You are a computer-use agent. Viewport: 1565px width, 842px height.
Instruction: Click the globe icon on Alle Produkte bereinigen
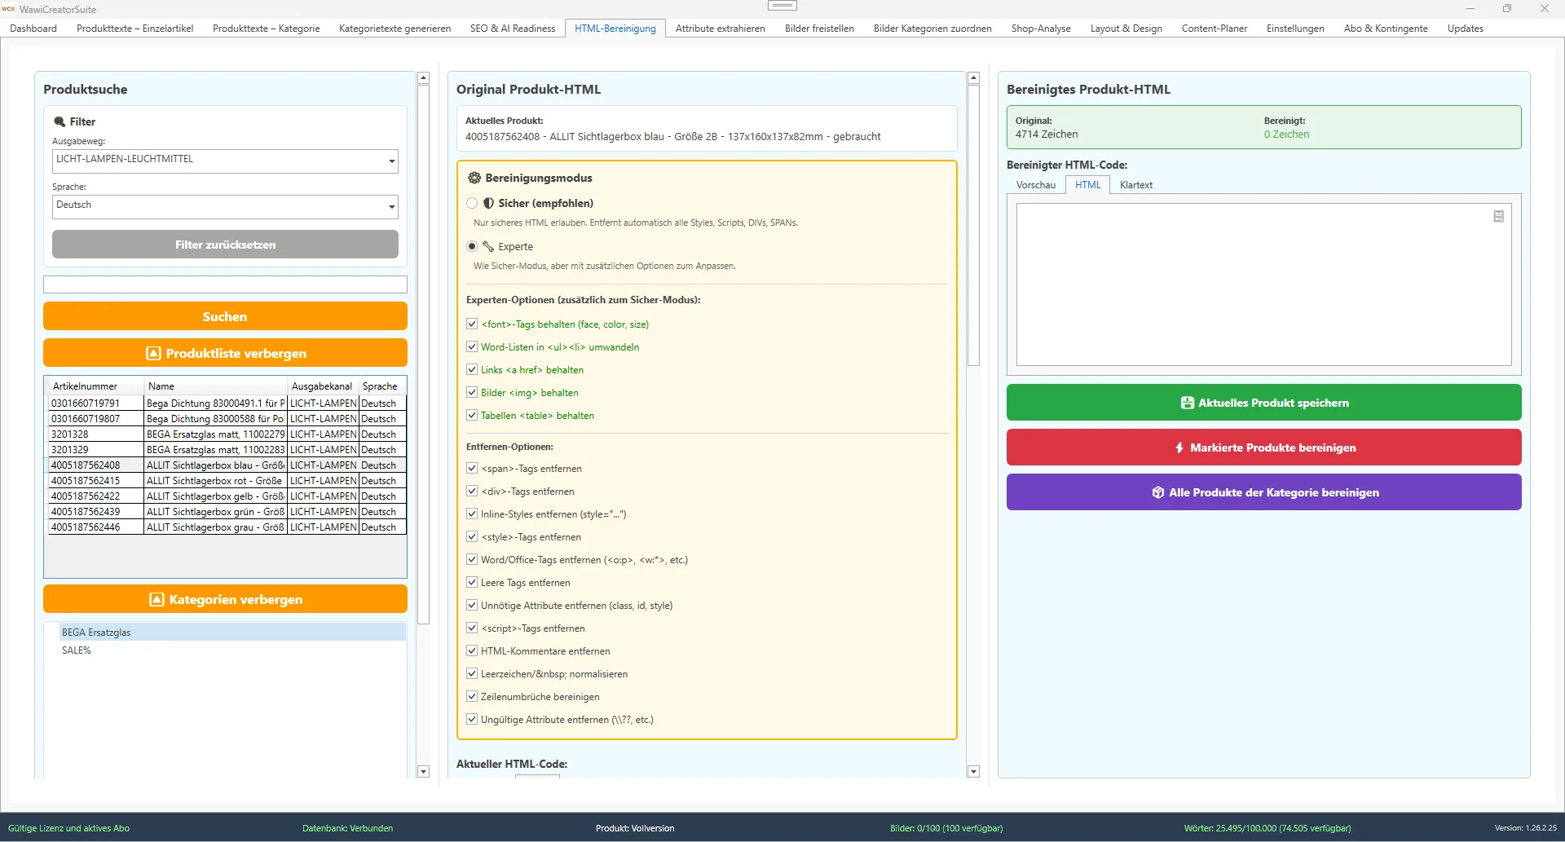(1158, 492)
